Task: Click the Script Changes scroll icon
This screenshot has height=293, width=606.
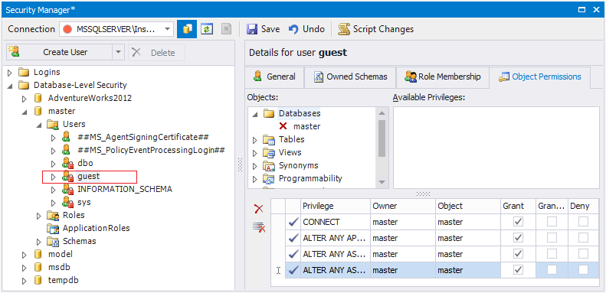Action: [343, 29]
